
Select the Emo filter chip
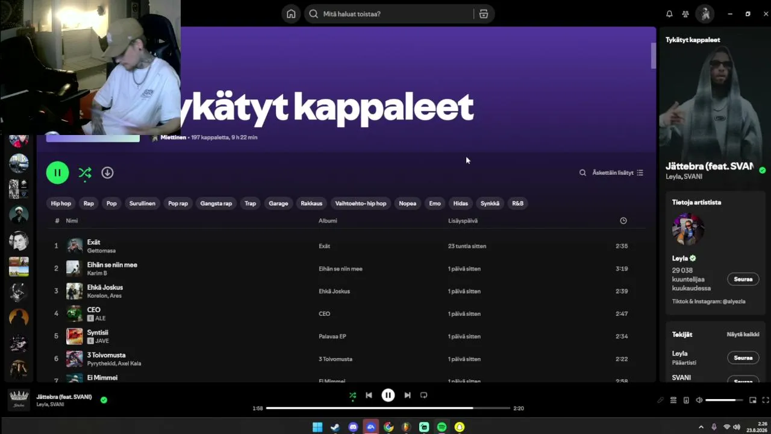pyautogui.click(x=435, y=204)
